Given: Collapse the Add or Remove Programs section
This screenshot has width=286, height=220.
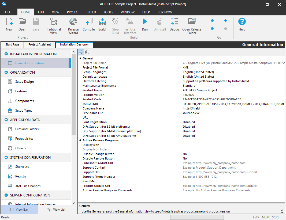Looking at the screenshot, I should click(80, 140).
